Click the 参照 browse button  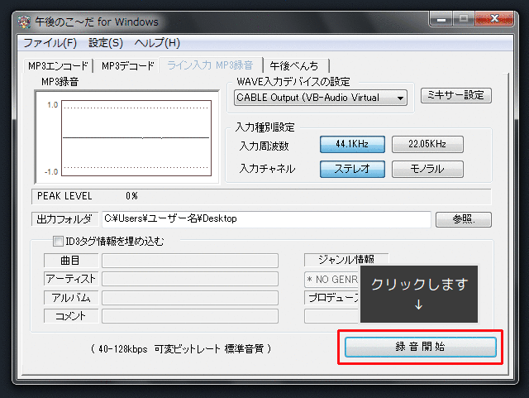[x=461, y=219]
